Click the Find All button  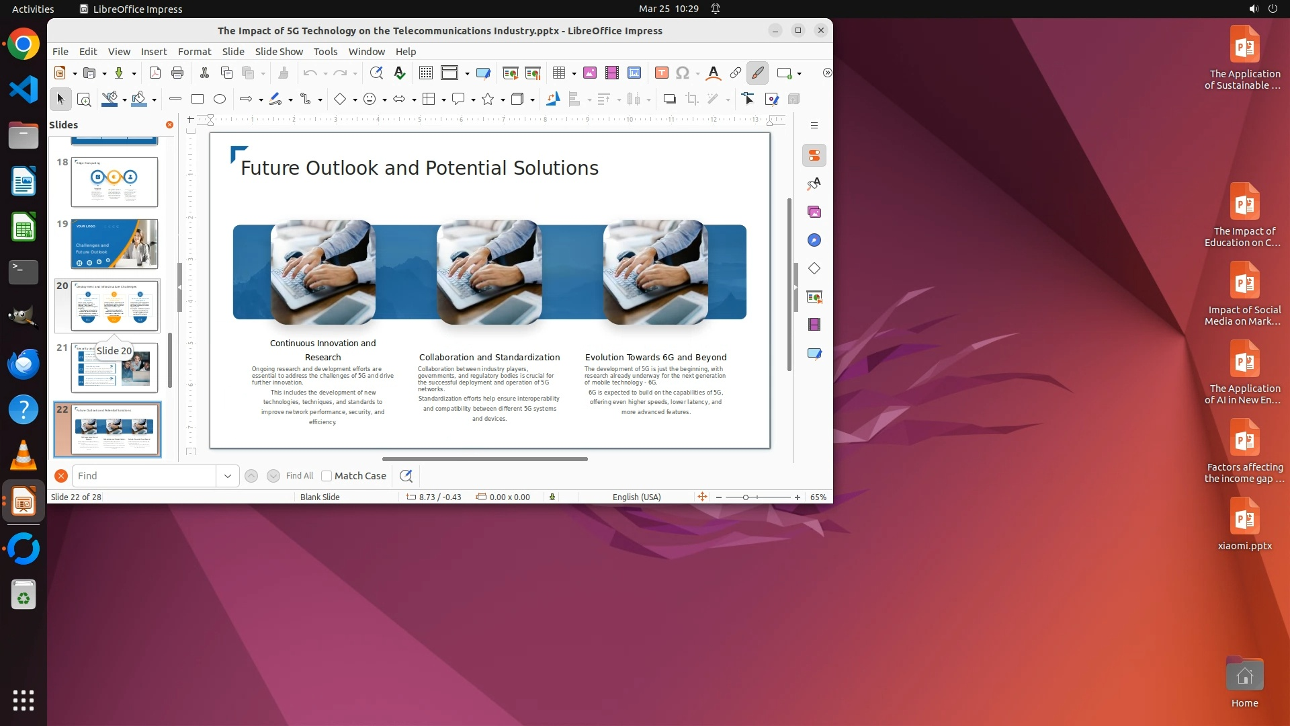(299, 476)
